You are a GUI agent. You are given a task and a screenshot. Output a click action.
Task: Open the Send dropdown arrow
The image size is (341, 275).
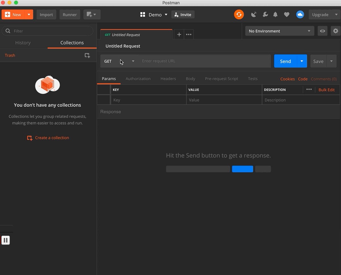click(302, 61)
